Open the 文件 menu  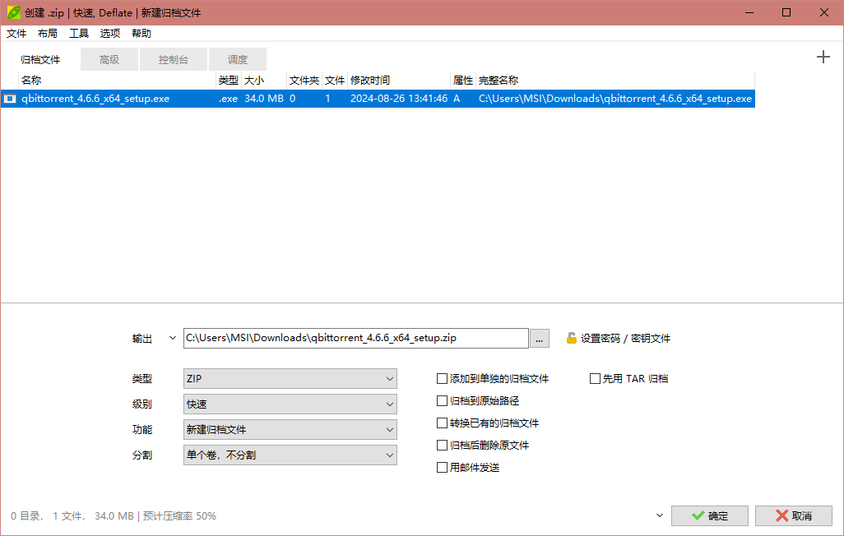(x=16, y=34)
